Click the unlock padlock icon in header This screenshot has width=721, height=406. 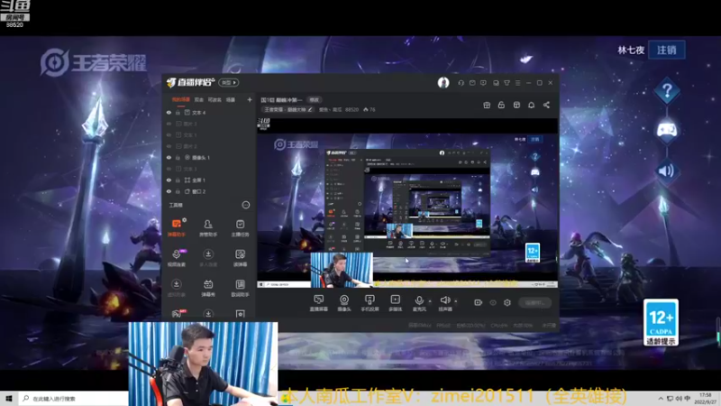(501, 105)
